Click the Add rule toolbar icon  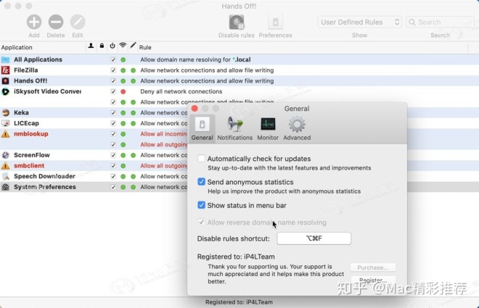pos(34,23)
